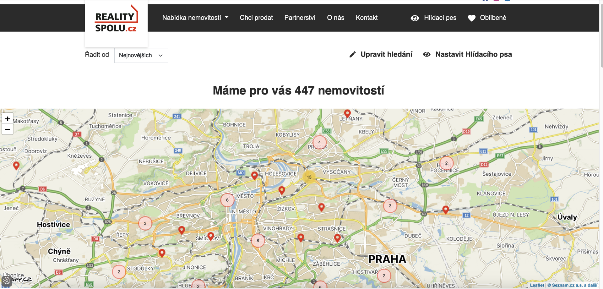Viewport: 603px width, 289px height.
Task: Open the gear settings icon on map
Action: 7,281
